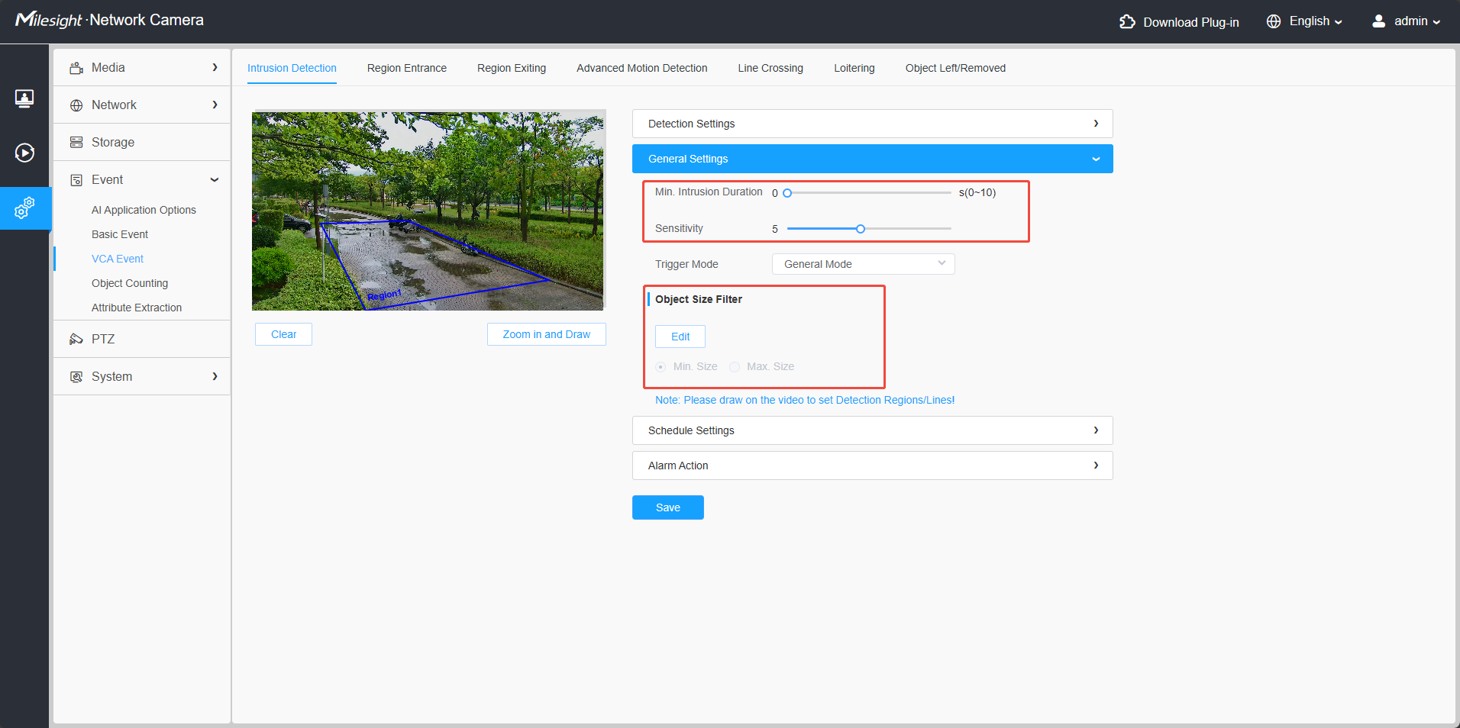Open the Live View monitor icon
The height and width of the screenshot is (728, 1460).
click(24, 98)
